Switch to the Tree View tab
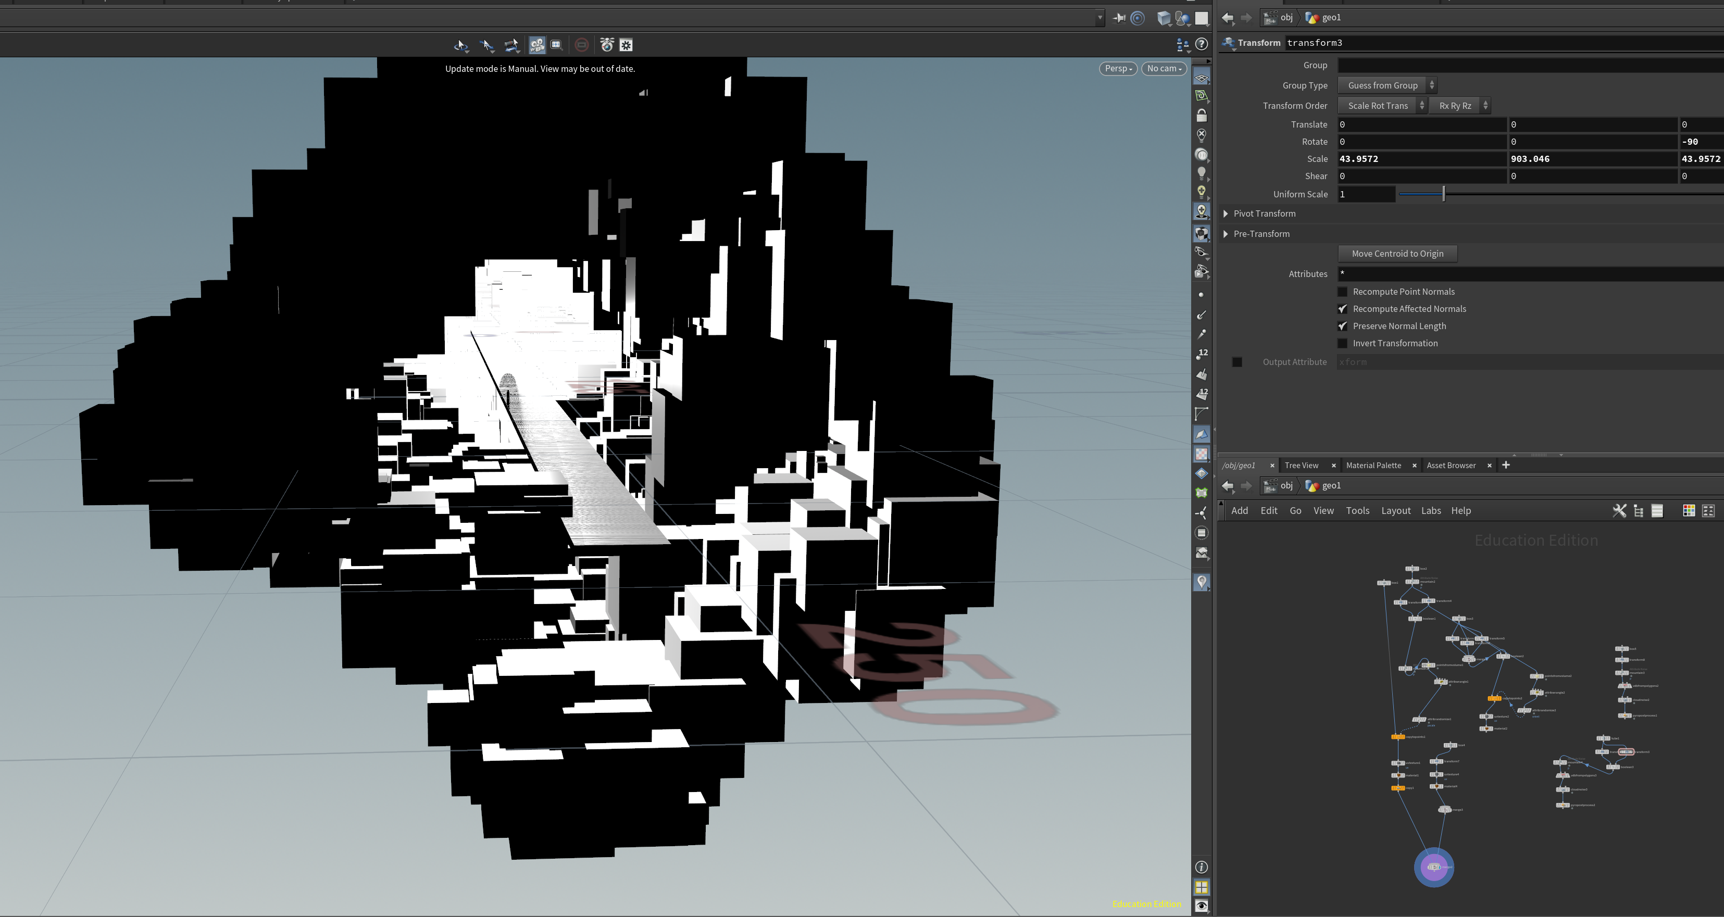Image resolution: width=1724 pixels, height=917 pixels. (x=1301, y=465)
